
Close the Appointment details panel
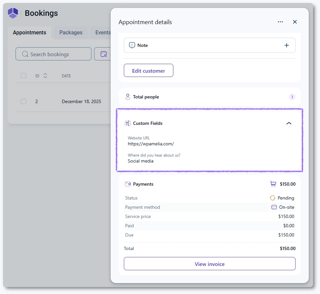coord(295,22)
